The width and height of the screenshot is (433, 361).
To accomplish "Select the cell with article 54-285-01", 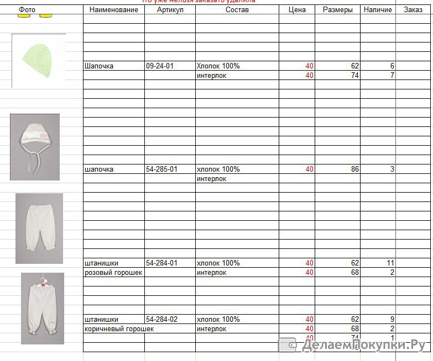I will click(x=170, y=169).
